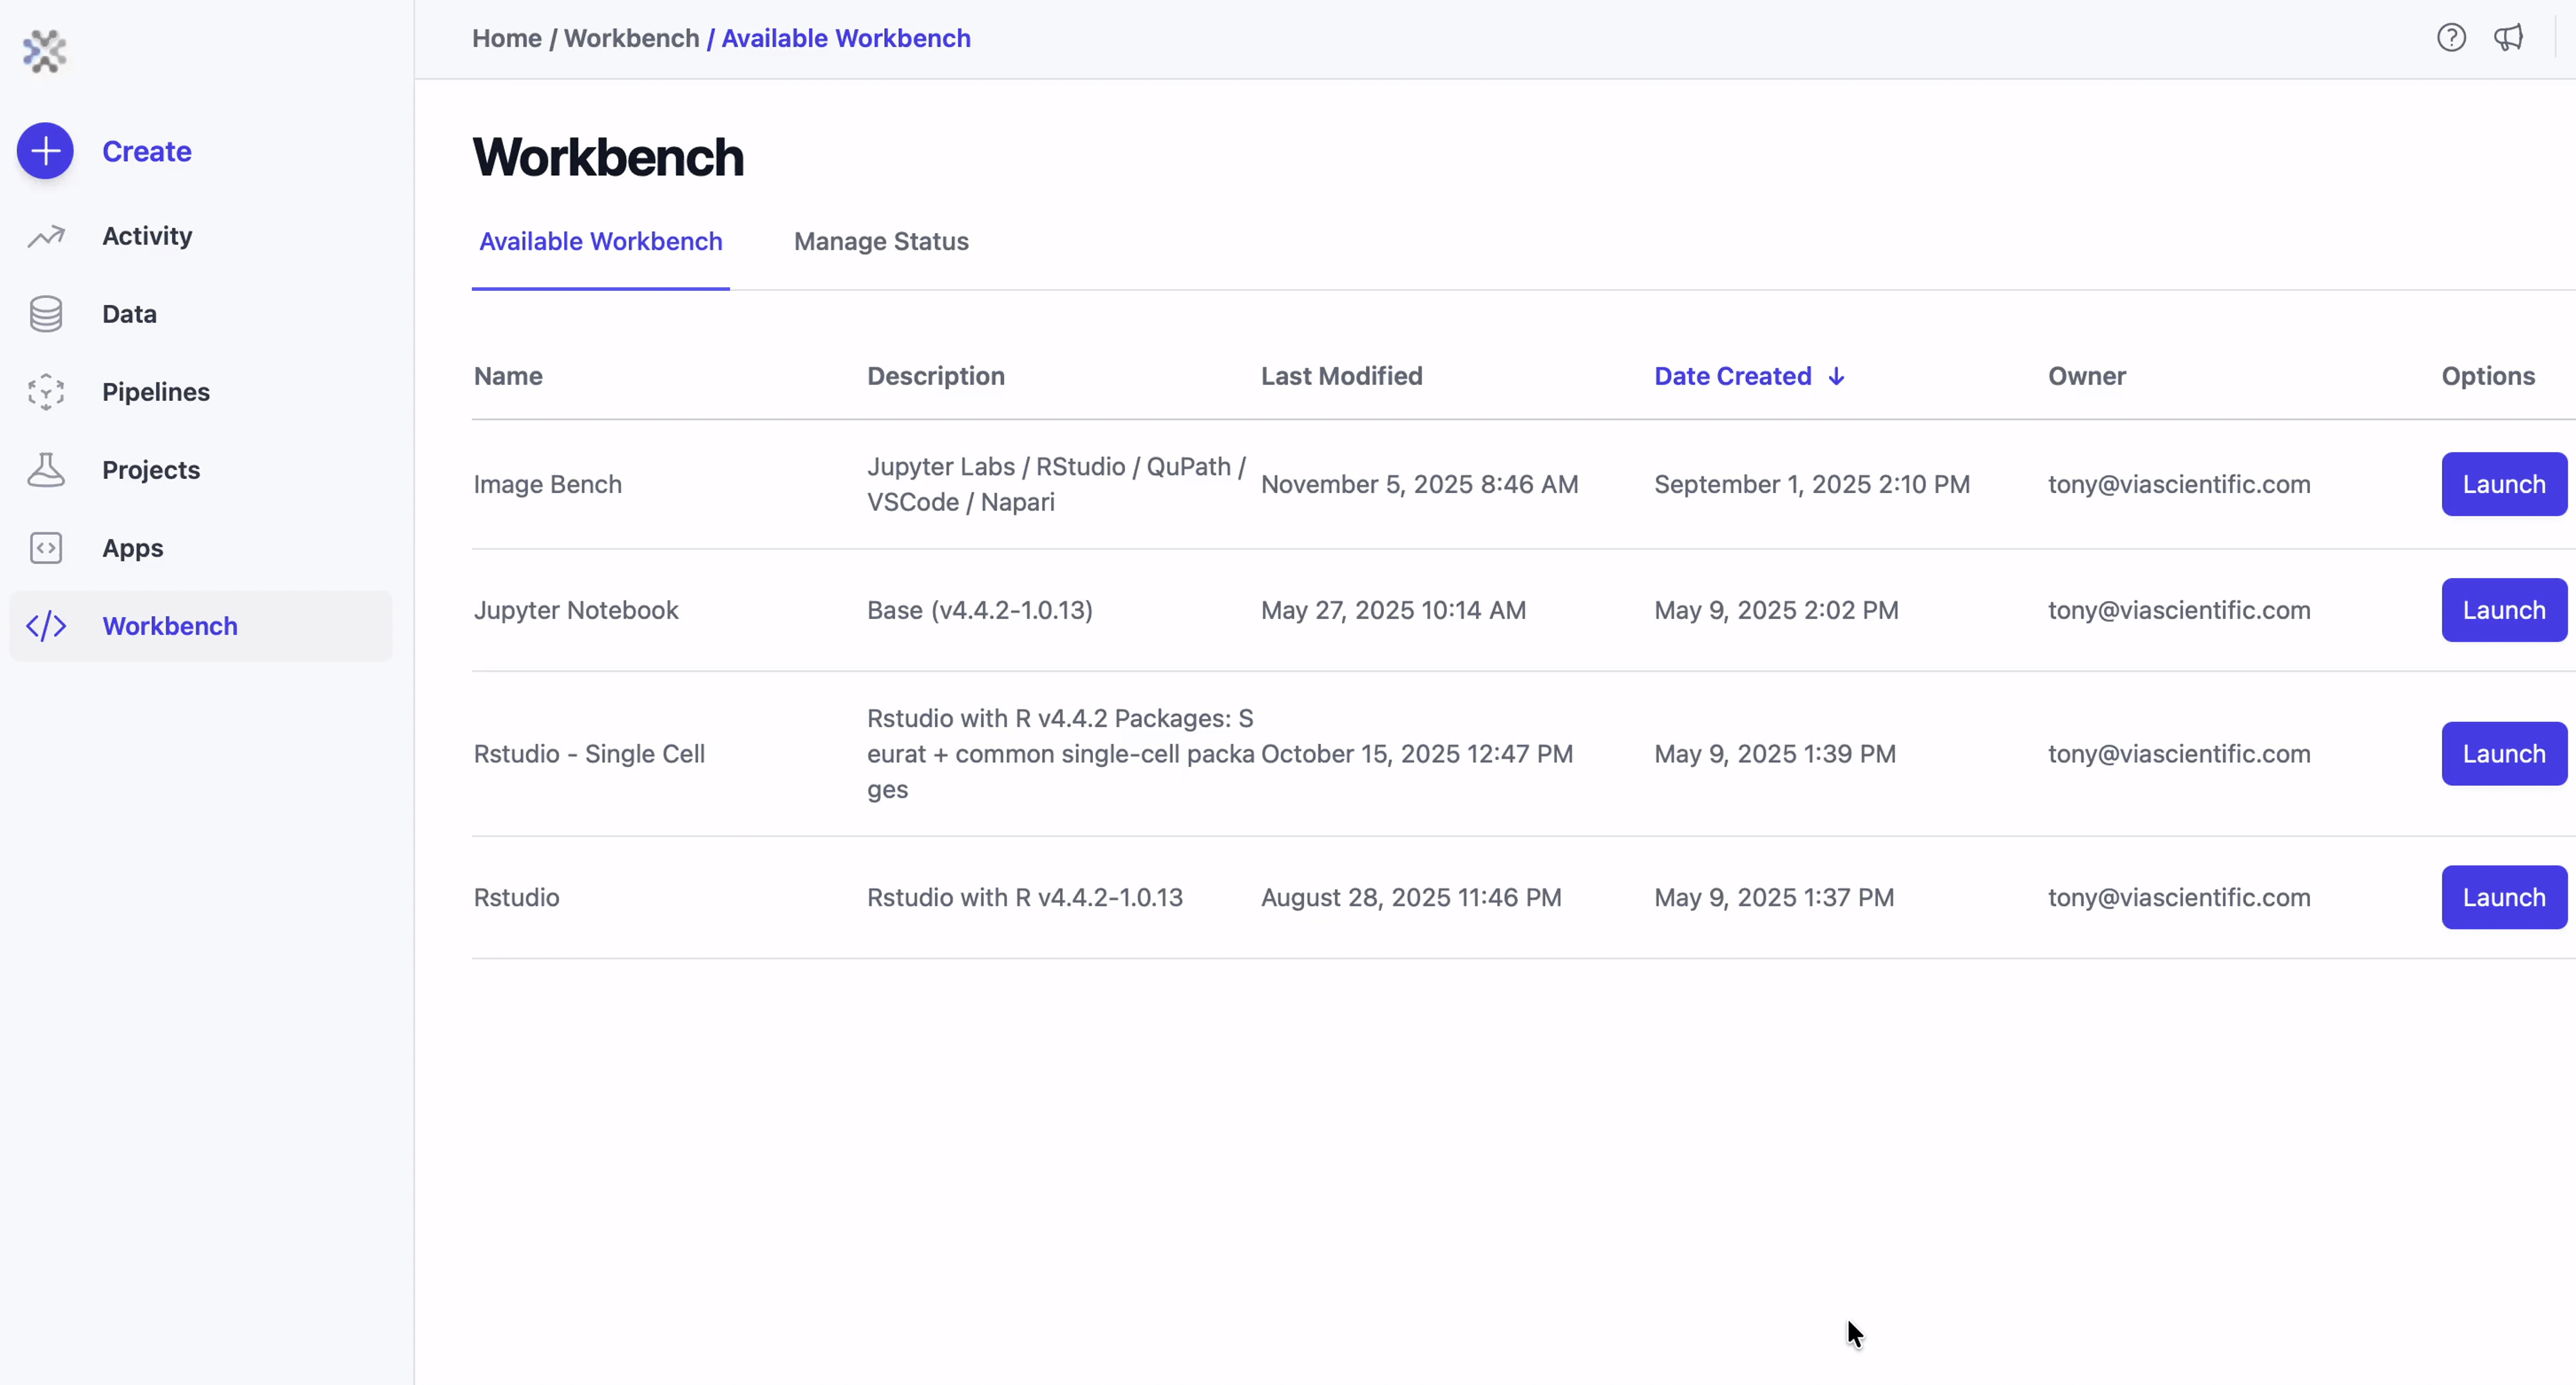The width and height of the screenshot is (2576, 1385).
Task: Sort the table by Name header
Action: [x=508, y=376]
